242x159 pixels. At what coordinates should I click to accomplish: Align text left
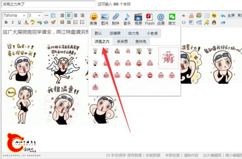click(69, 16)
